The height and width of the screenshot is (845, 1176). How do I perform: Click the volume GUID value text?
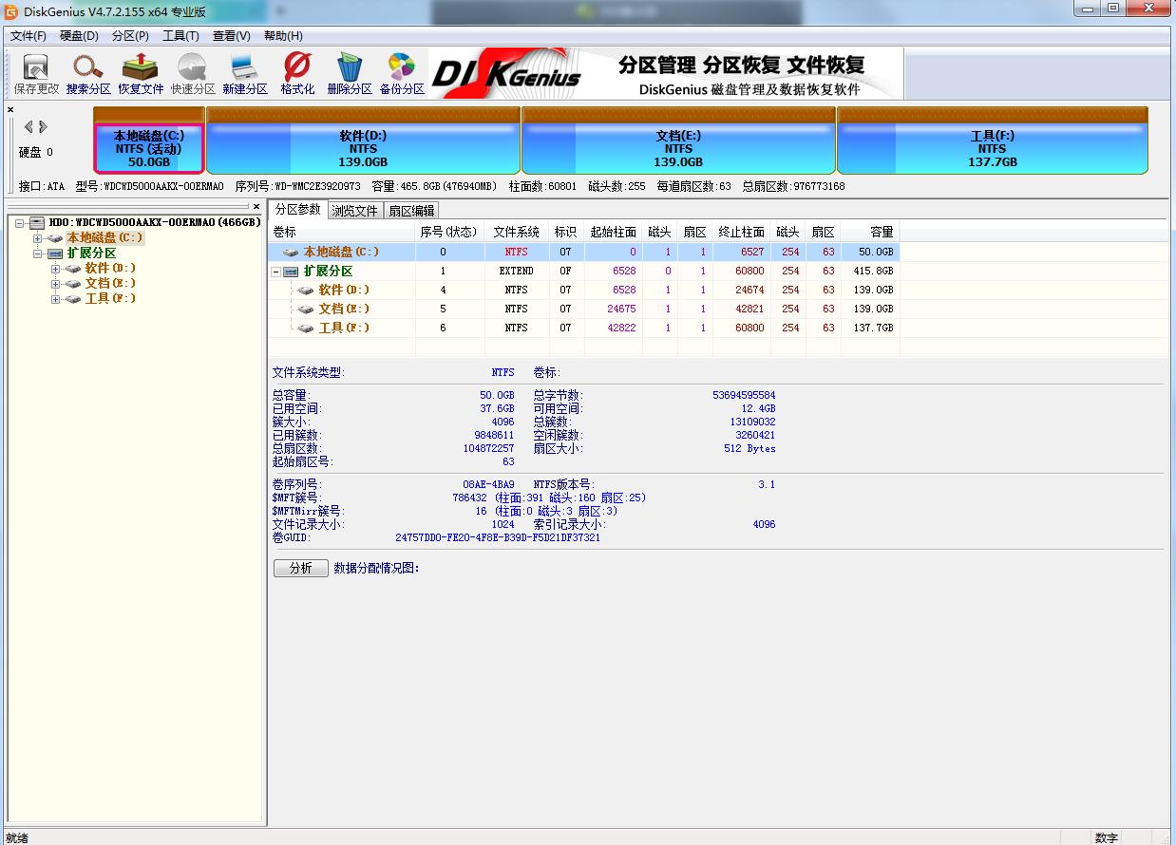498,537
